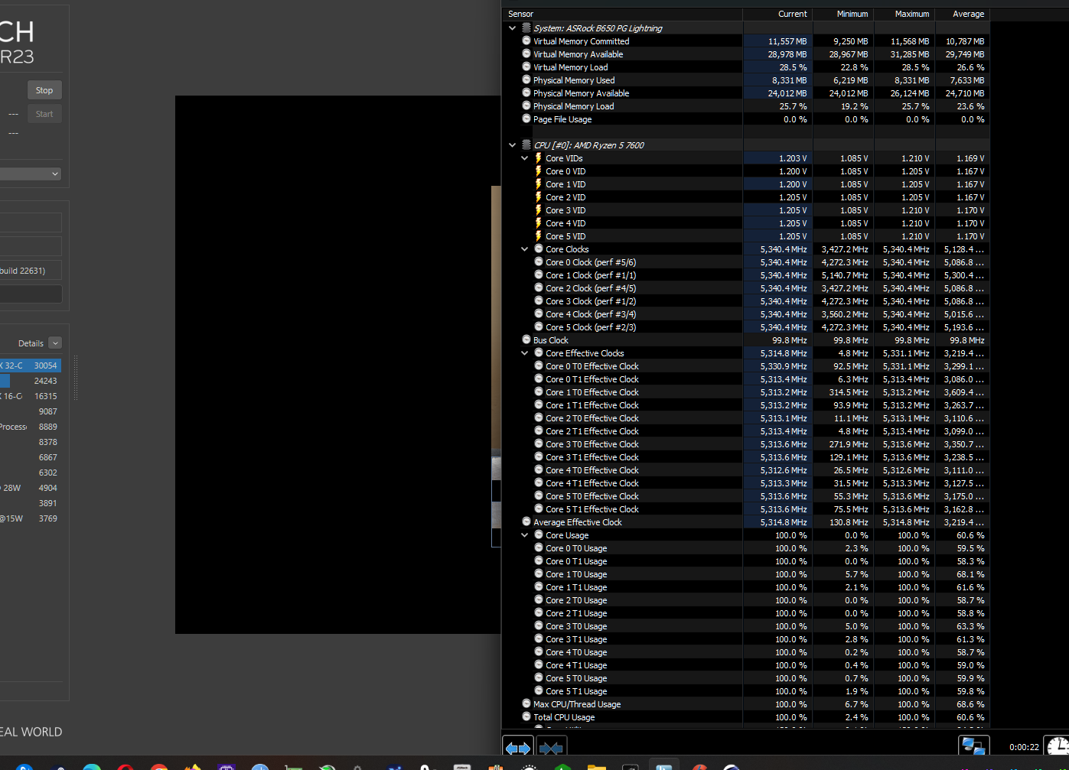Select the Core 1 VID sensor row
This screenshot has width=1069, height=770.
pos(747,184)
